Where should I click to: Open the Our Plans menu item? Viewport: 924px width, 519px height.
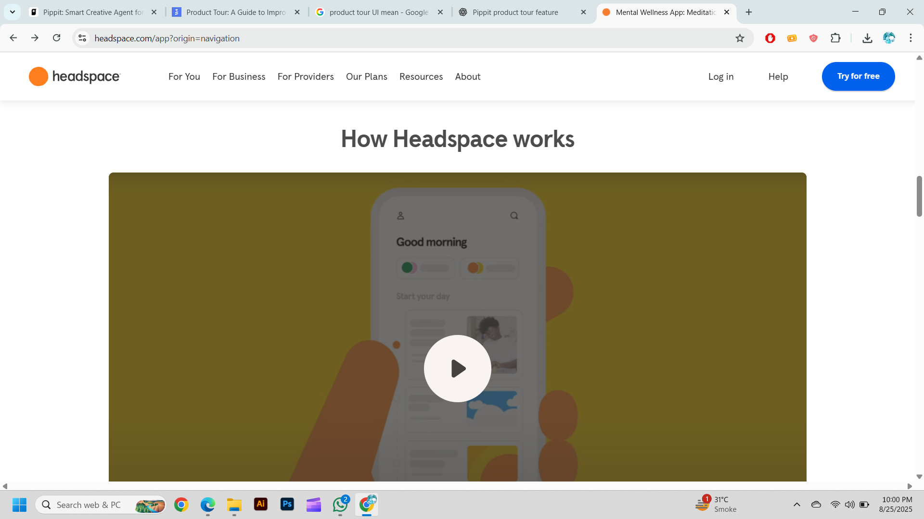pyautogui.click(x=366, y=76)
